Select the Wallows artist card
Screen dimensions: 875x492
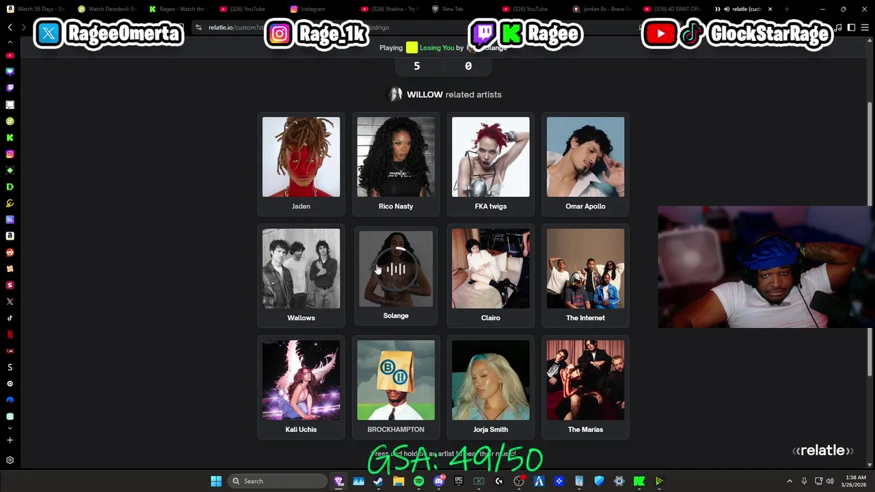(x=301, y=275)
